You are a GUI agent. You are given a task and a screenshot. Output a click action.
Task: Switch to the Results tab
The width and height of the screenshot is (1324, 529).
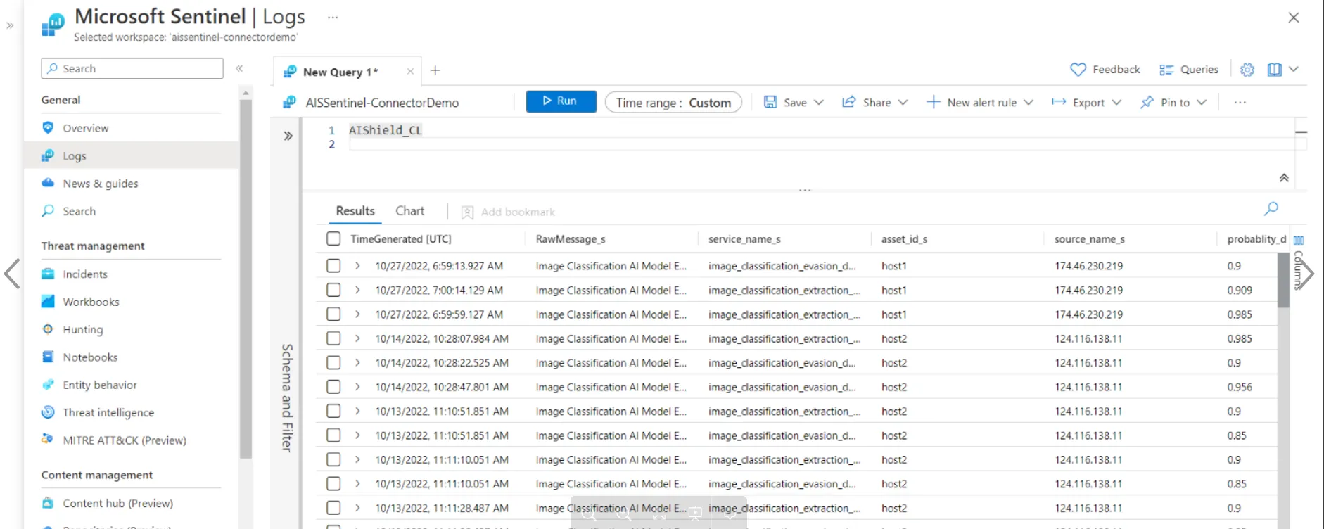pyautogui.click(x=355, y=211)
